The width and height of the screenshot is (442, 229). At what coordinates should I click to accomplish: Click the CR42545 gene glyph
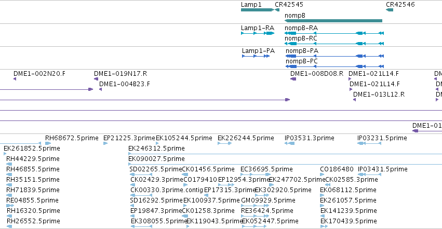pyautogui.click(x=277, y=10)
